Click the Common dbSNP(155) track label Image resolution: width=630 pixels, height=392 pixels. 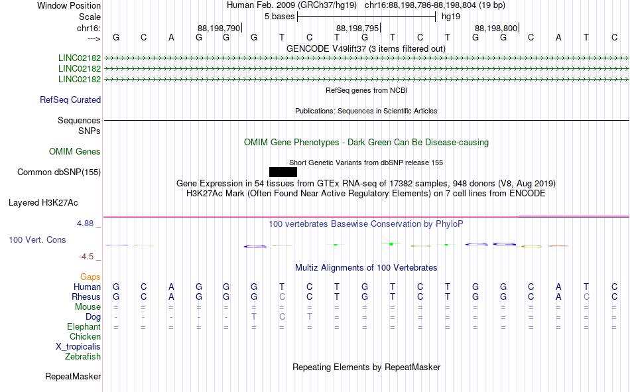pyautogui.click(x=59, y=172)
